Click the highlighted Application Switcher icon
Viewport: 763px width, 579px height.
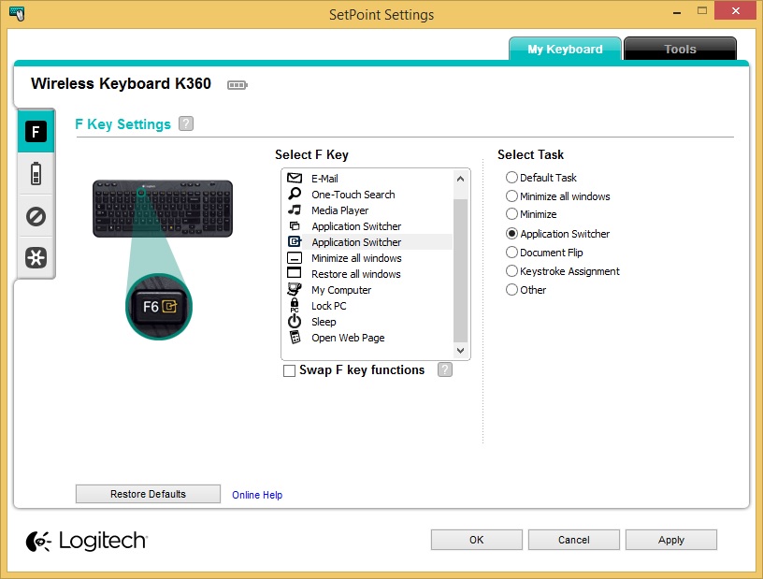point(295,241)
